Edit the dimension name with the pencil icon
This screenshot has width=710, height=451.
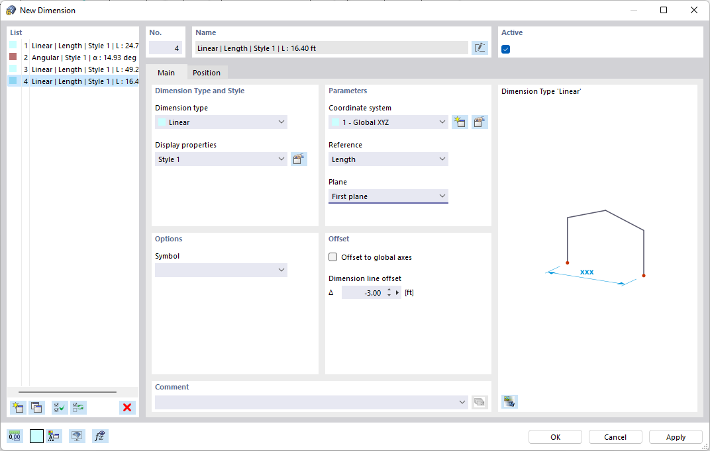[480, 48]
